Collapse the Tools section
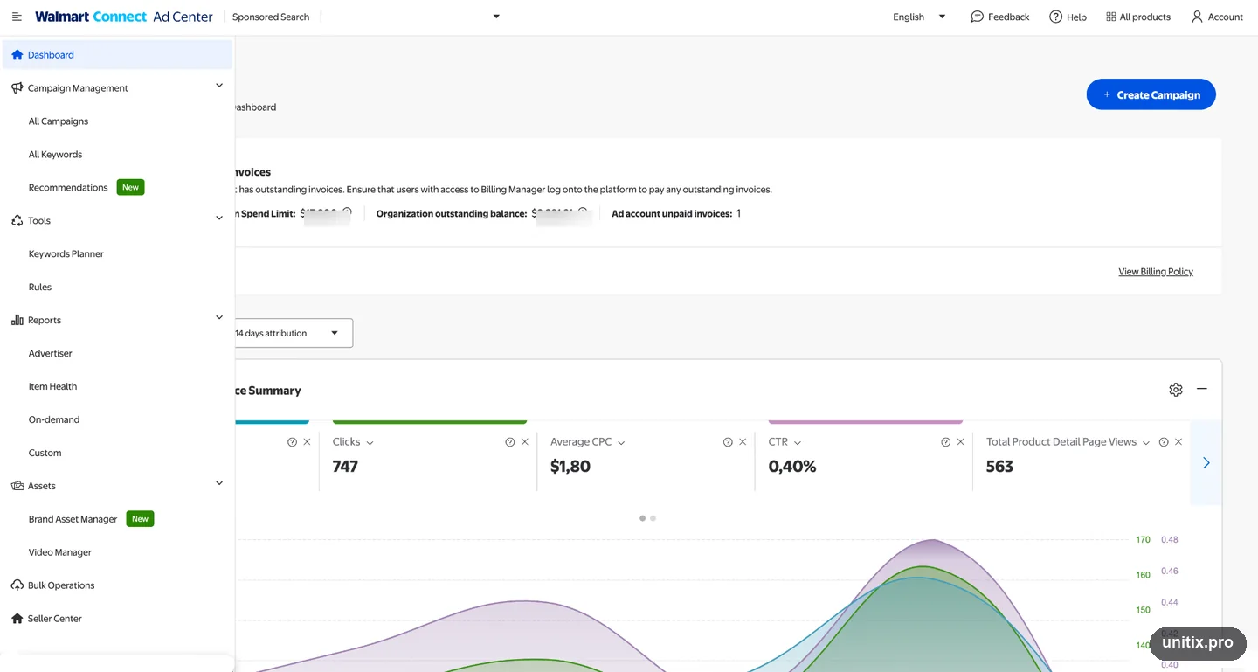This screenshot has width=1258, height=672. (219, 218)
